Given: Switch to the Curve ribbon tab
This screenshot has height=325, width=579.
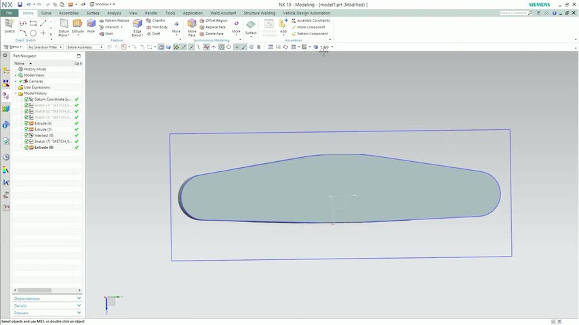Looking at the screenshot, I should 46,13.
